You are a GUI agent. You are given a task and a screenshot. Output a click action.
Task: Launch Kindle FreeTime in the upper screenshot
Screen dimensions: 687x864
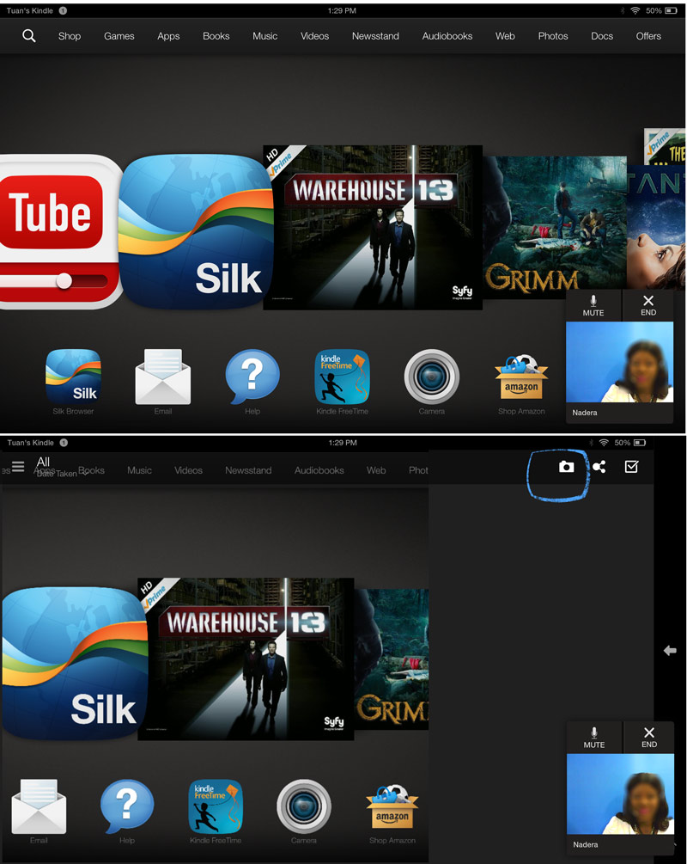pos(342,377)
